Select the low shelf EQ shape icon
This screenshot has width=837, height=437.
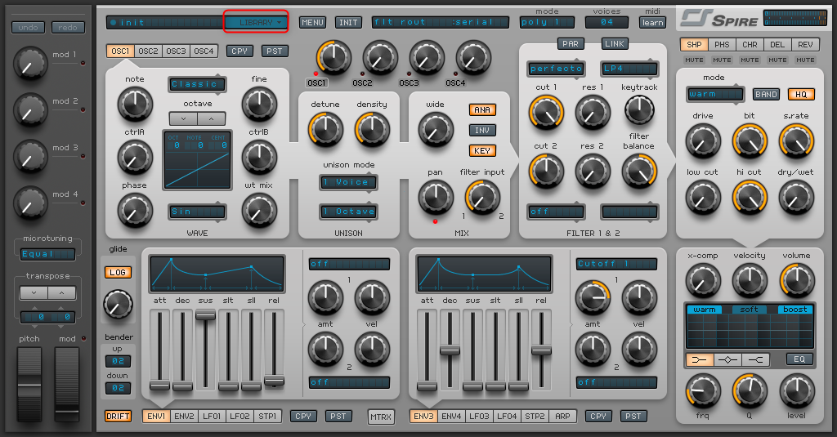(699, 359)
